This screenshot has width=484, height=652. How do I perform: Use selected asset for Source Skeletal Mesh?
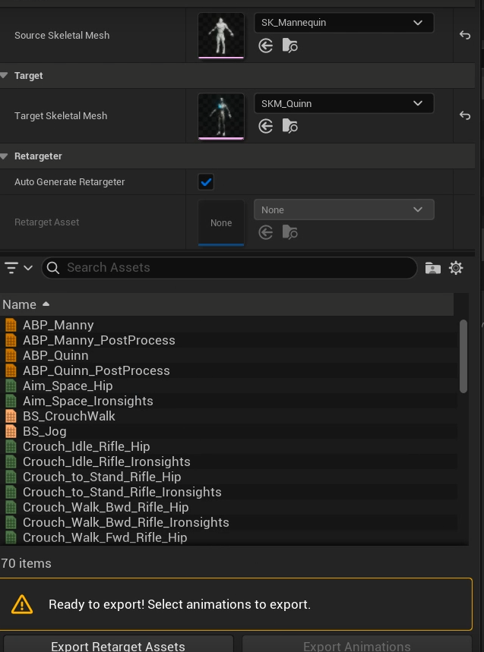tap(265, 46)
